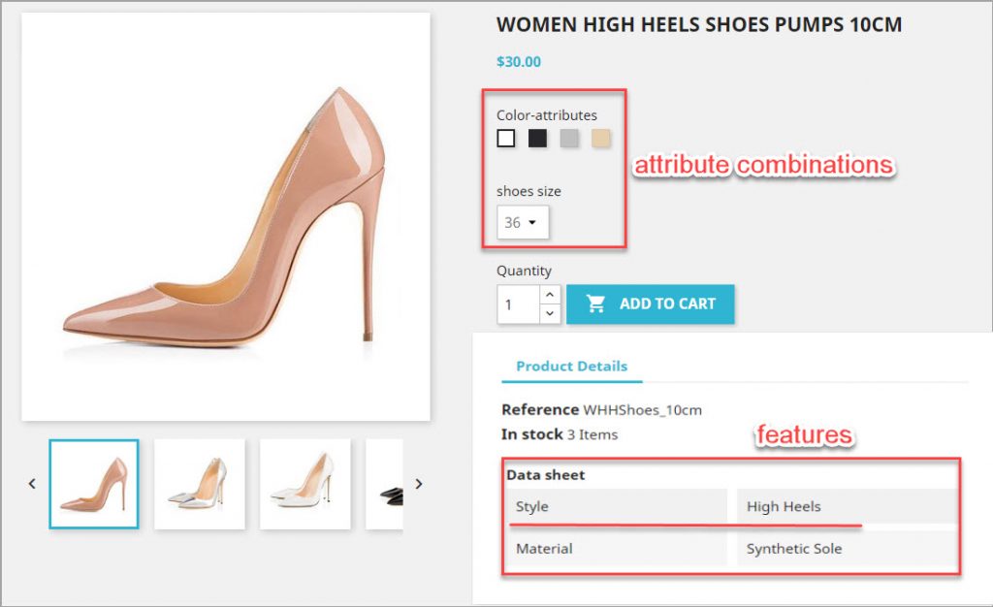The height and width of the screenshot is (607, 993).
Task: Click the previous-image left arrow
Action: [x=32, y=483]
